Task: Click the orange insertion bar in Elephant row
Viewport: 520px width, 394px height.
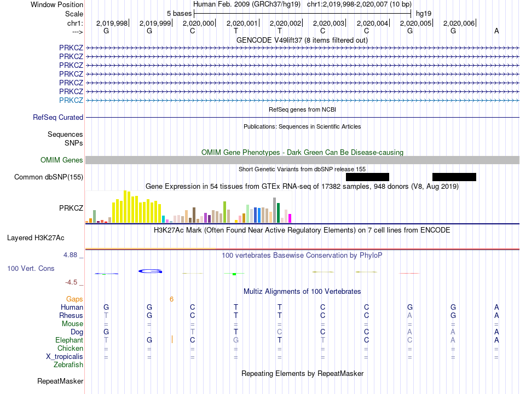Action: 172,339
